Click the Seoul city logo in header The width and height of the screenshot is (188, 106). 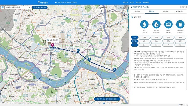[x=43, y=2]
